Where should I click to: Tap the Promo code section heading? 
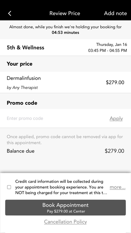[x=22, y=103]
